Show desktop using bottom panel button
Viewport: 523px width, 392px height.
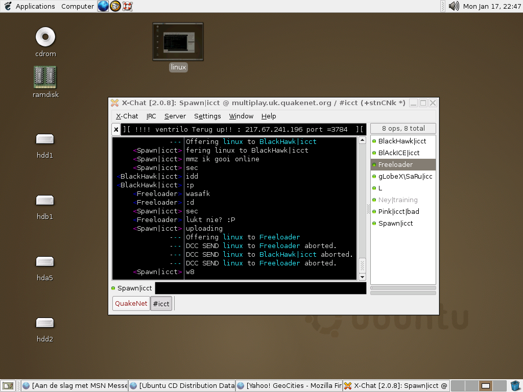8,386
